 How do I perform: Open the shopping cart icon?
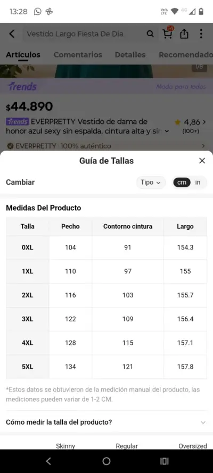pyautogui.click(x=168, y=33)
